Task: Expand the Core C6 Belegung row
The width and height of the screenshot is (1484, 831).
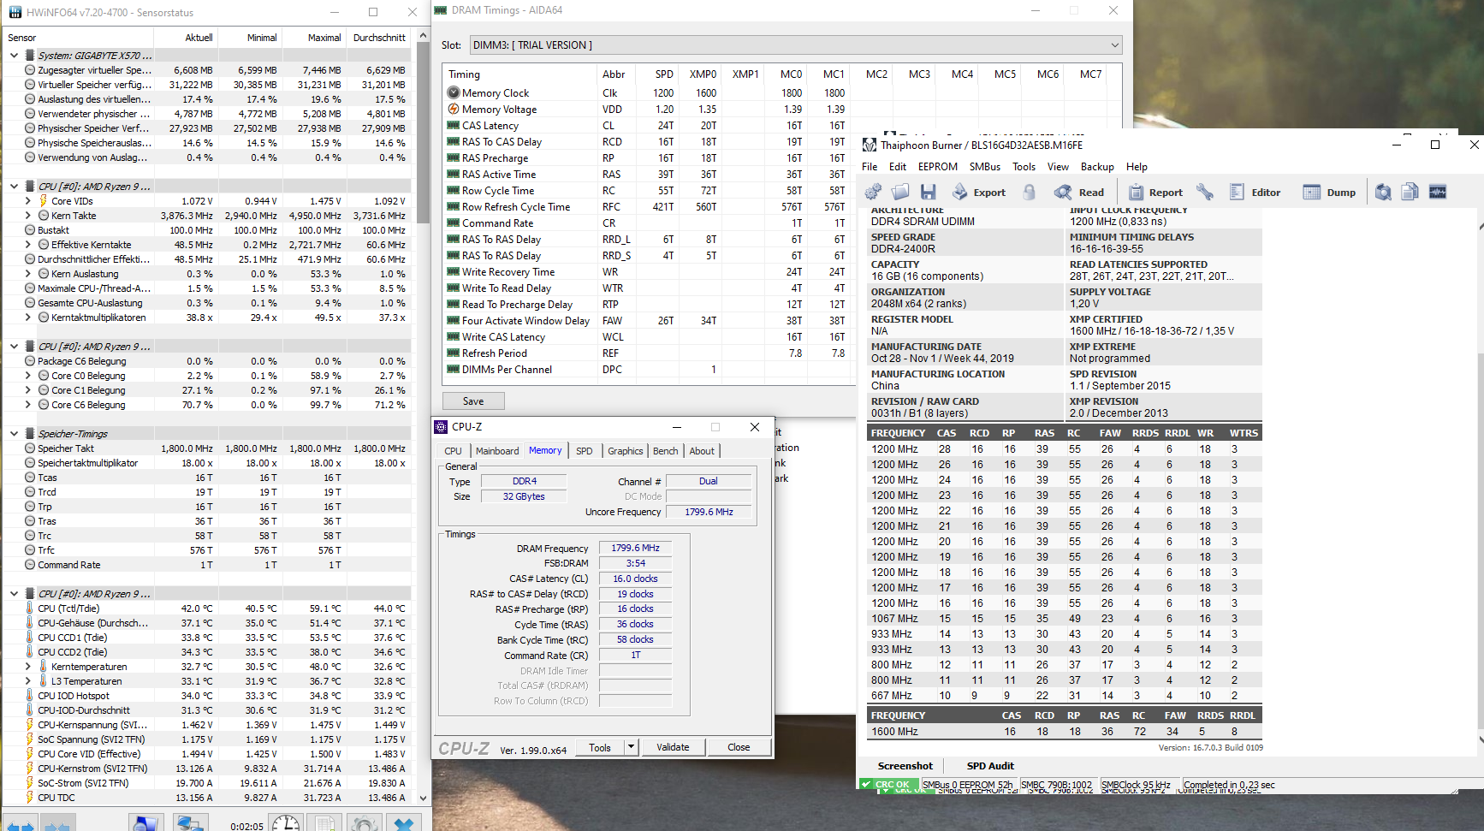Action: click(x=28, y=405)
